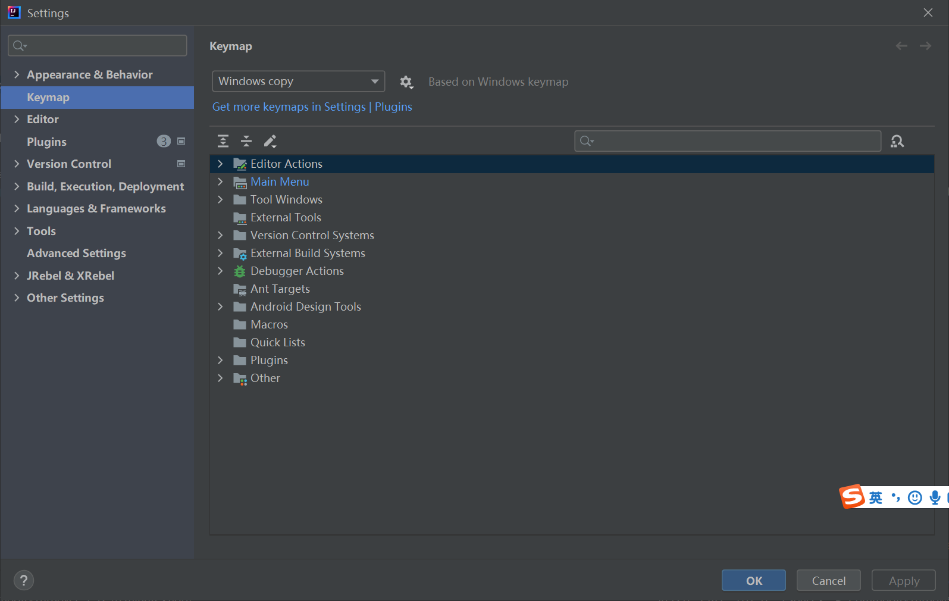Click the External Build Systems folder icon

click(x=240, y=253)
